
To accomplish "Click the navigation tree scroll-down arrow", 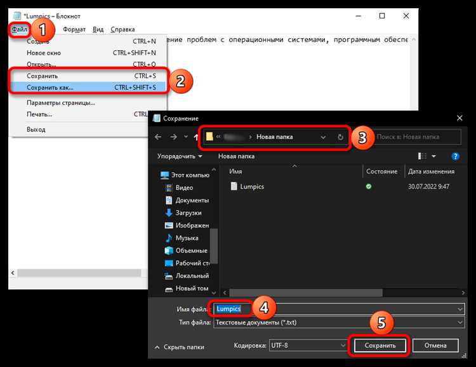I will (214, 293).
